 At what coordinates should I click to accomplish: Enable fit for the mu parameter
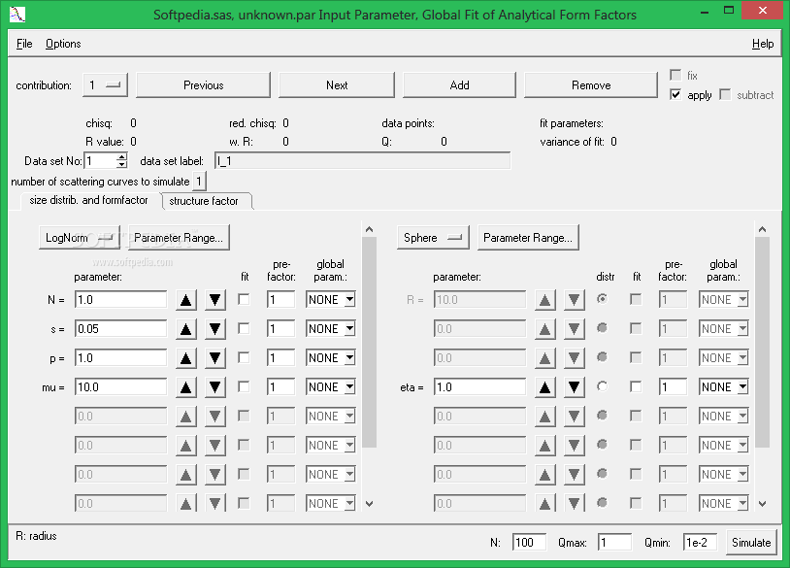pos(244,386)
